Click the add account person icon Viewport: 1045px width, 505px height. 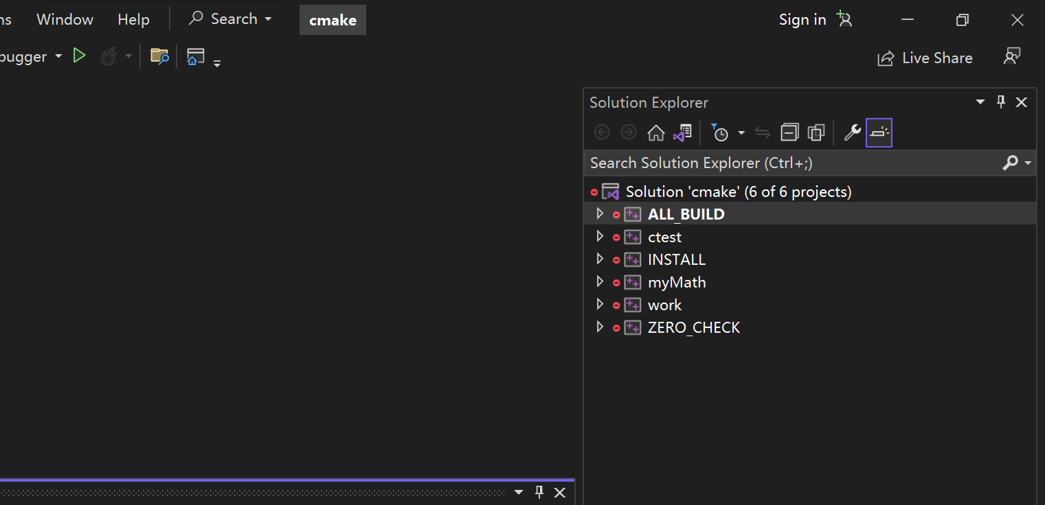point(844,19)
